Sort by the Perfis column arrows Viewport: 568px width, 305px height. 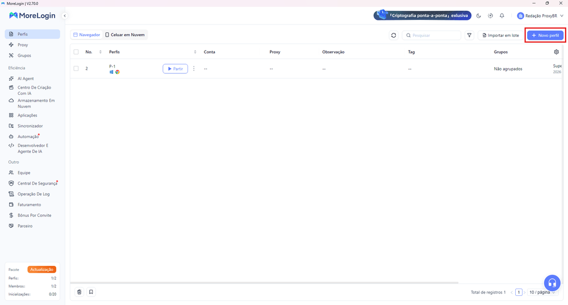click(x=195, y=52)
